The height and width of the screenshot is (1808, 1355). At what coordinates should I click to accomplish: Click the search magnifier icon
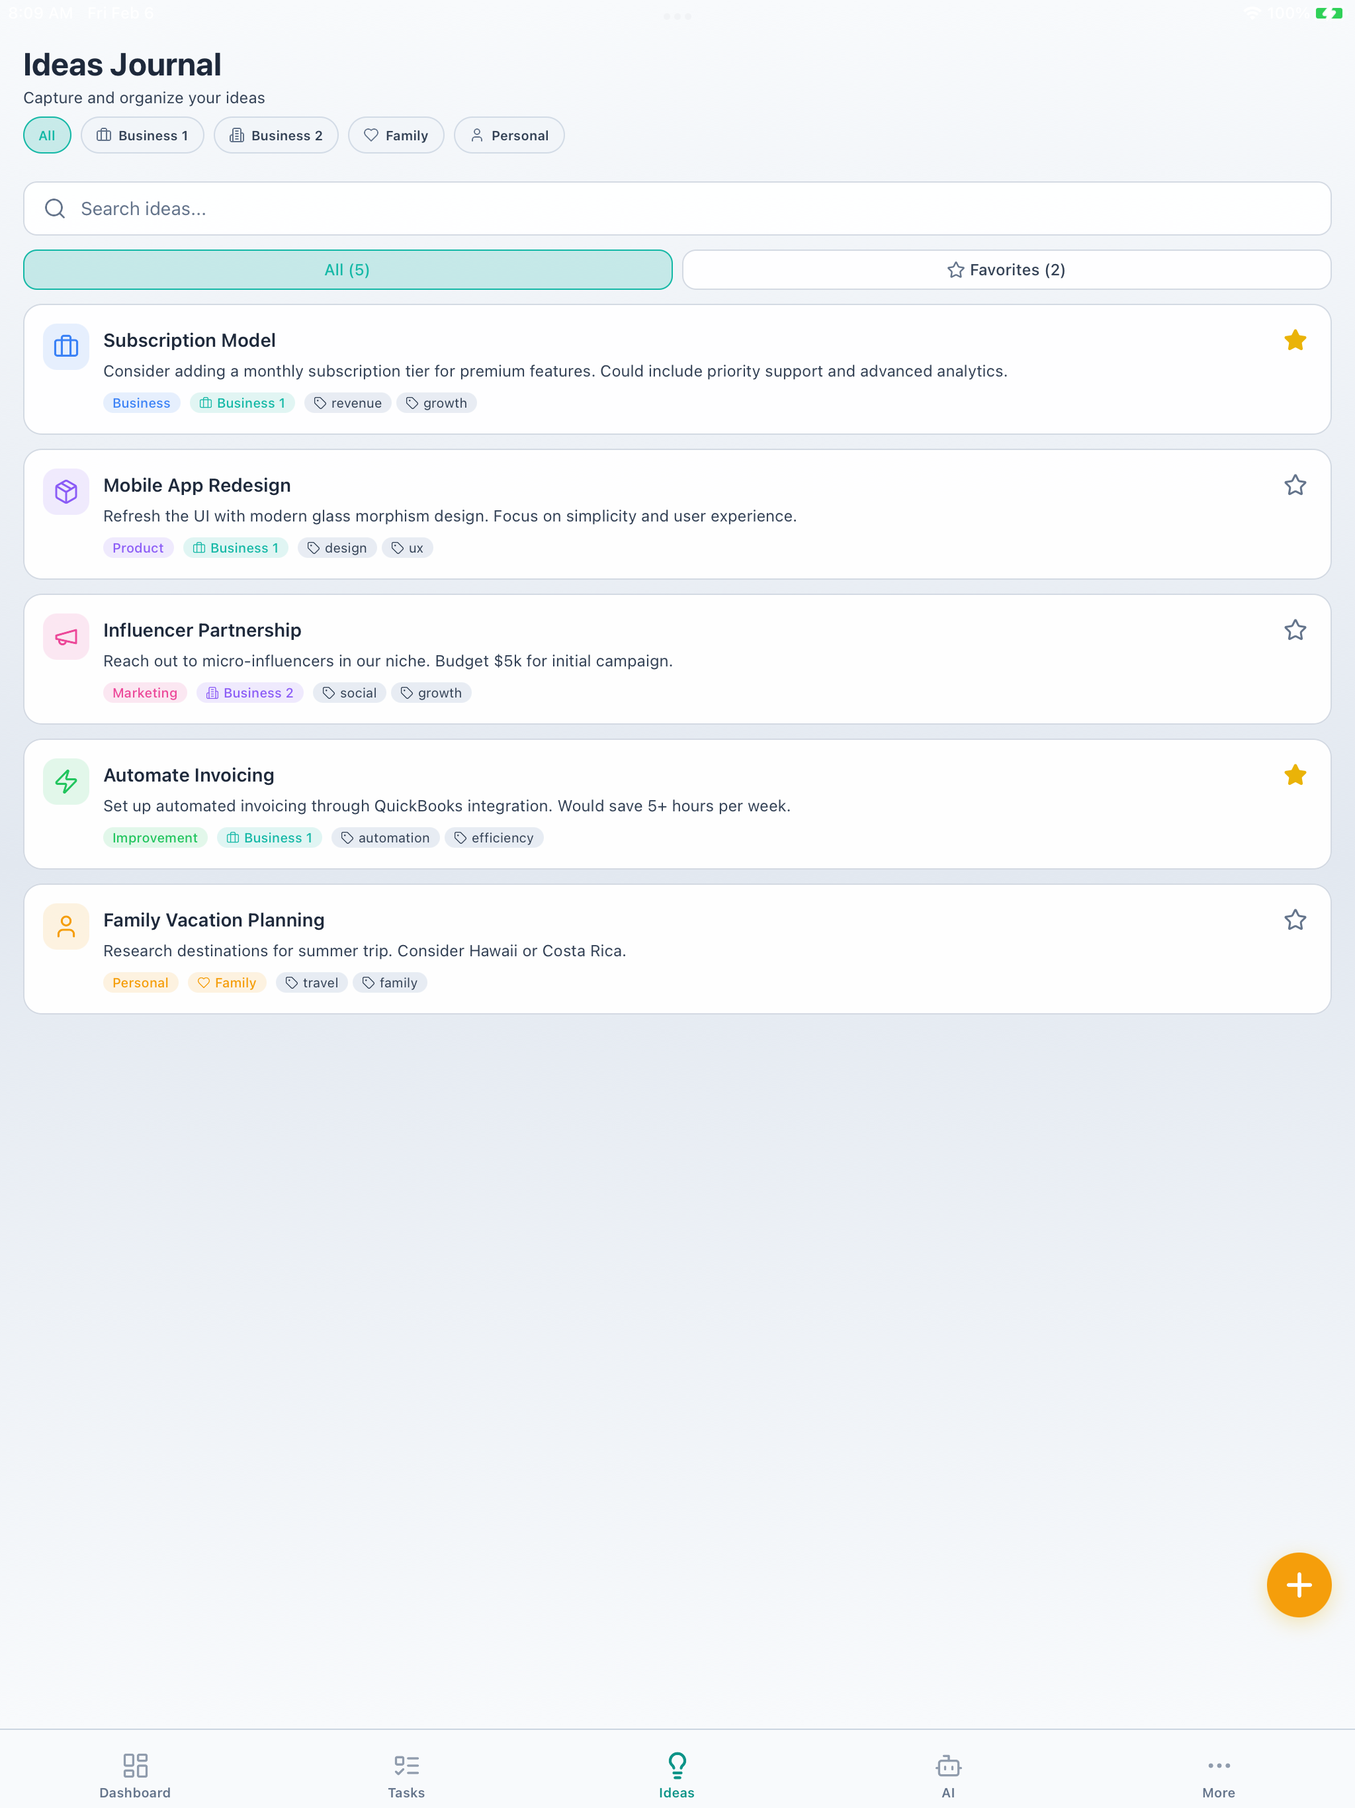55,208
